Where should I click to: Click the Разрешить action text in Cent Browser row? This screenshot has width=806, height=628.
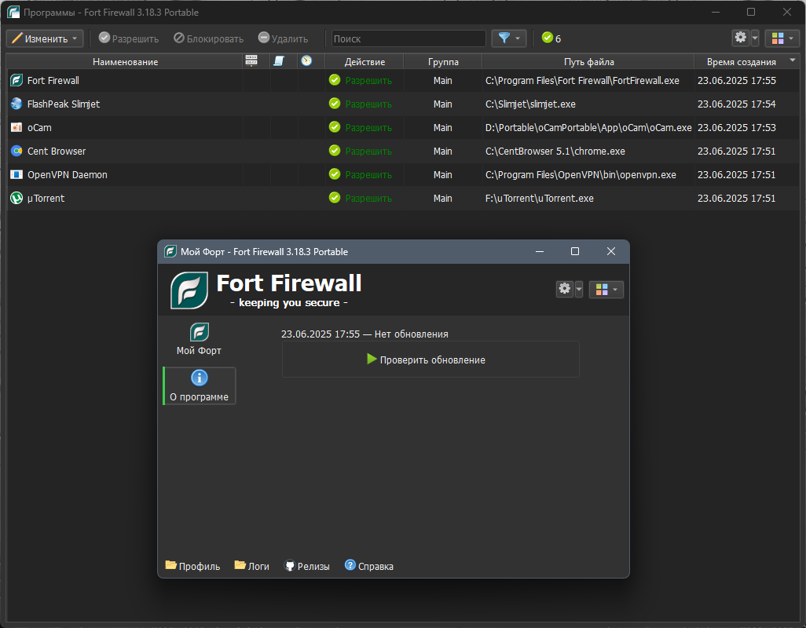(368, 152)
